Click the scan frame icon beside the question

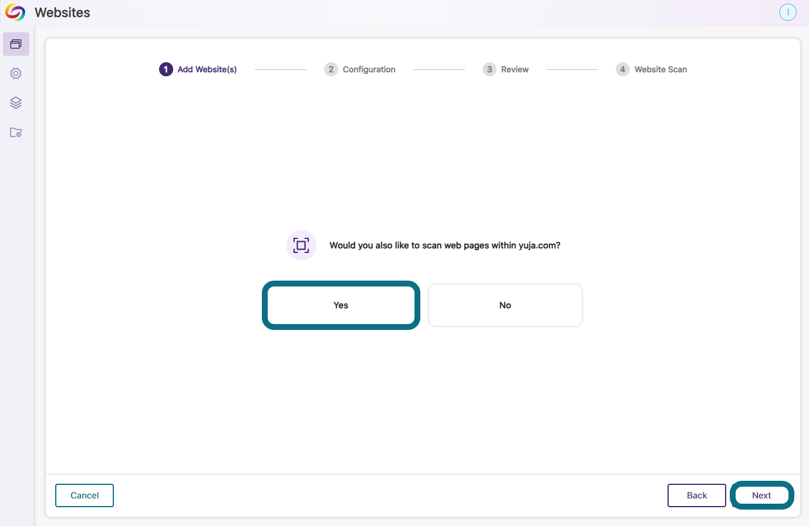point(301,245)
